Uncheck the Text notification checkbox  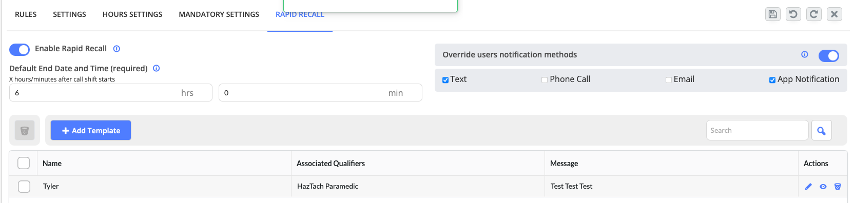coord(445,80)
